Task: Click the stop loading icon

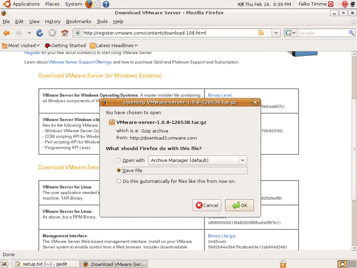Action: 52,33
